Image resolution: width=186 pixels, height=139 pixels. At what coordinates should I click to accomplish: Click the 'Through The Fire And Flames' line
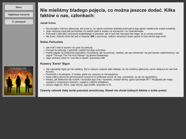point(112,54)
